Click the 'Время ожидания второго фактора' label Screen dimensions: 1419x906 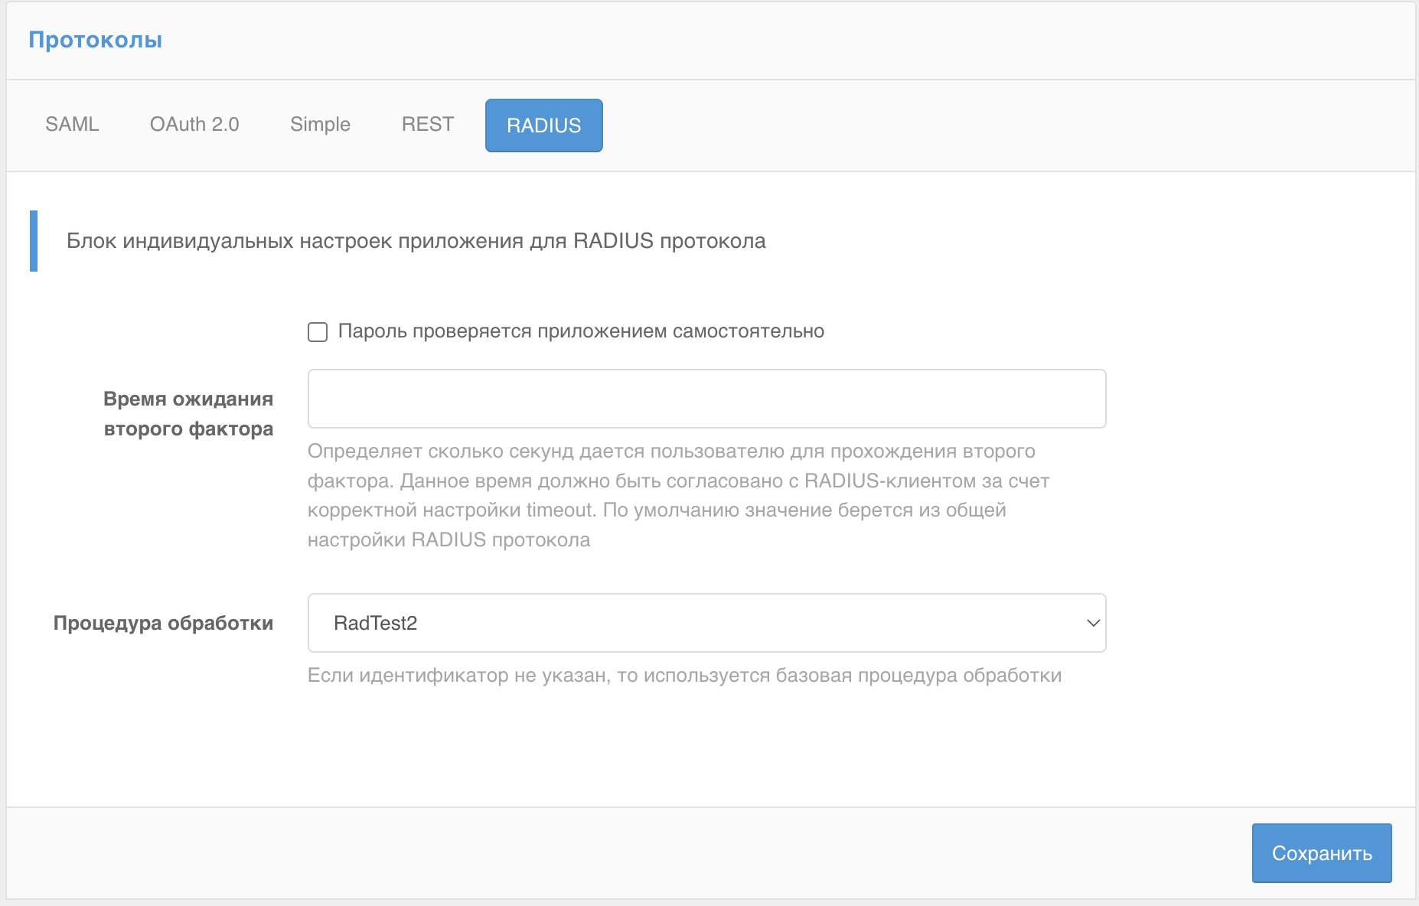188,413
